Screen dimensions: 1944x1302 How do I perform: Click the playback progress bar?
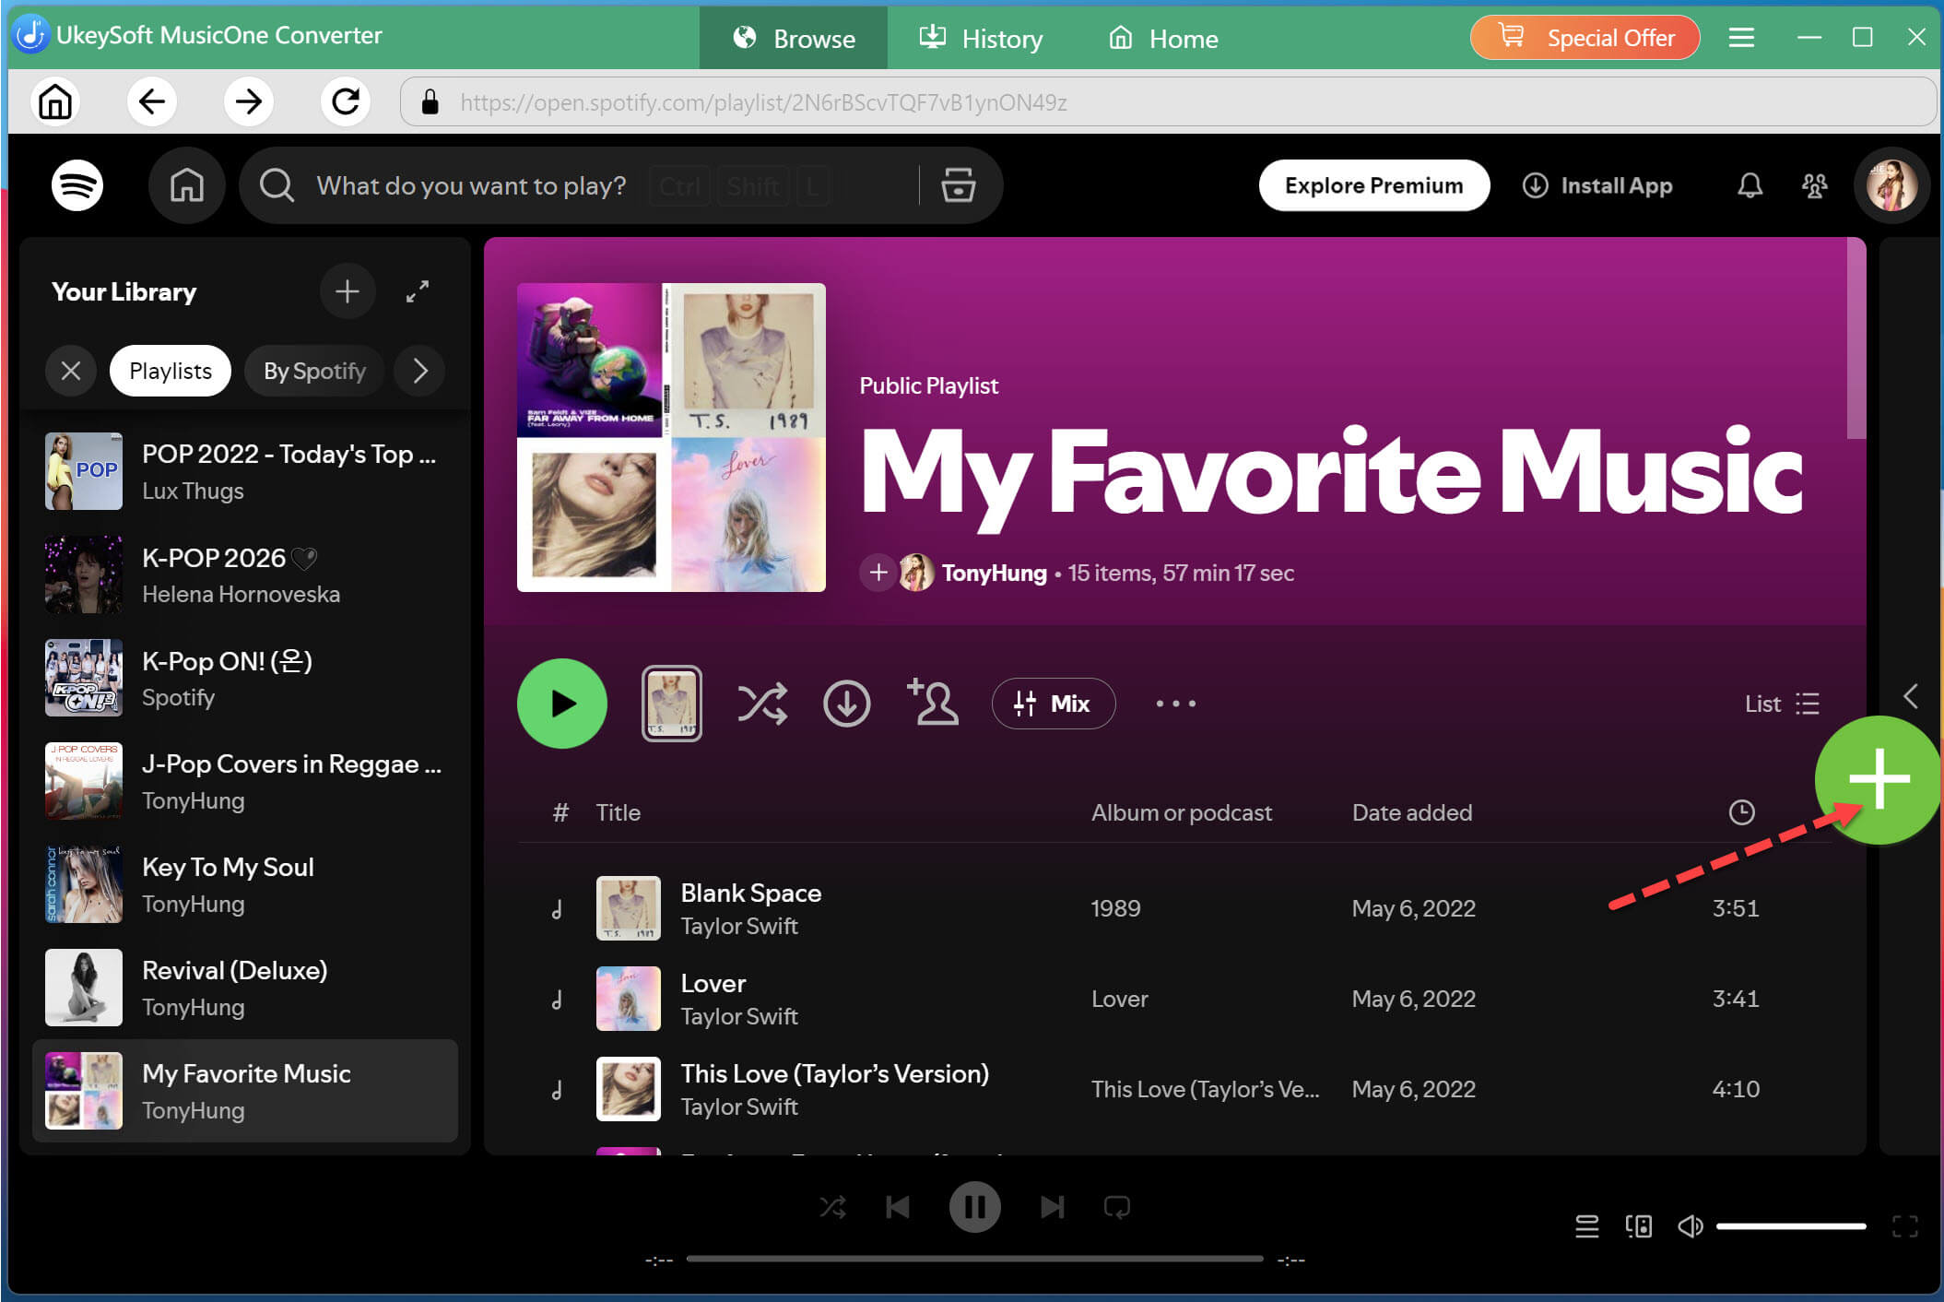pyautogui.click(x=974, y=1259)
